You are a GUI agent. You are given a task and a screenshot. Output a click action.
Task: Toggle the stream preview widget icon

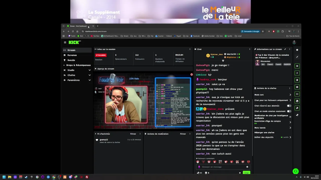click(x=297, y=66)
